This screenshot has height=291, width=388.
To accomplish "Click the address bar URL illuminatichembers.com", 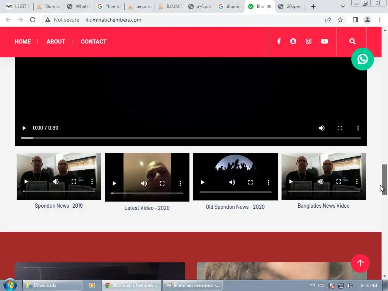I will (x=113, y=20).
